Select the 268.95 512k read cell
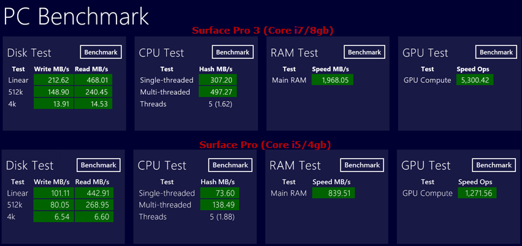Screen dimensions: 522x246 (x=94, y=205)
